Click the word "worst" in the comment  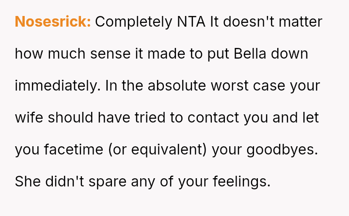pos(229,86)
